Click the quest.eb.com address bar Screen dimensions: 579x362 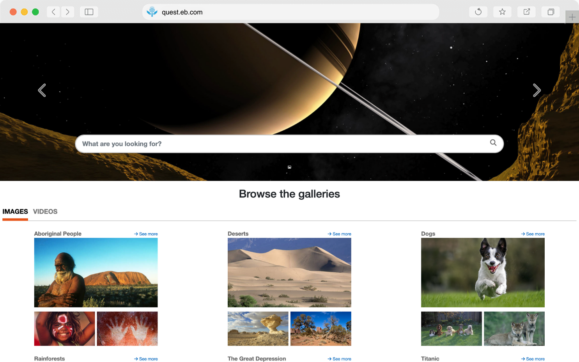[290, 12]
